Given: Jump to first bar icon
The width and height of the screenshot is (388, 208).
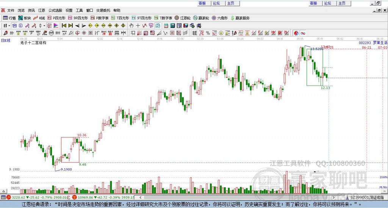Looking at the screenshot, I should (x=64, y=26).
